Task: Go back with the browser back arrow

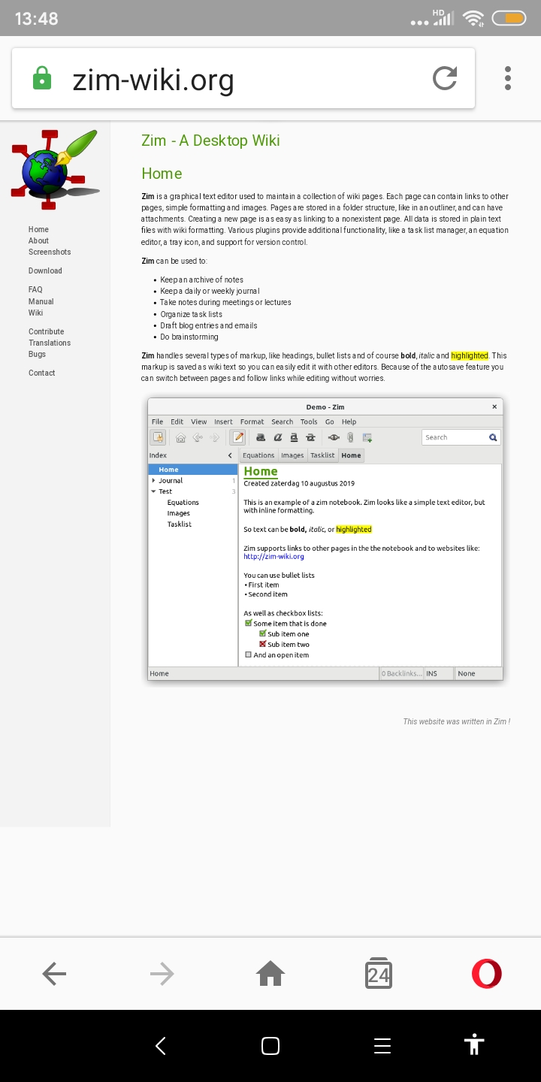Action: (x=54, y=975)
